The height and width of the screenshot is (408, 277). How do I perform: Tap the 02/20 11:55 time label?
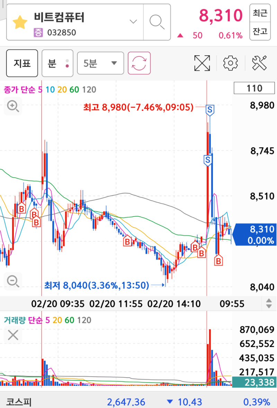click(116, 304)
